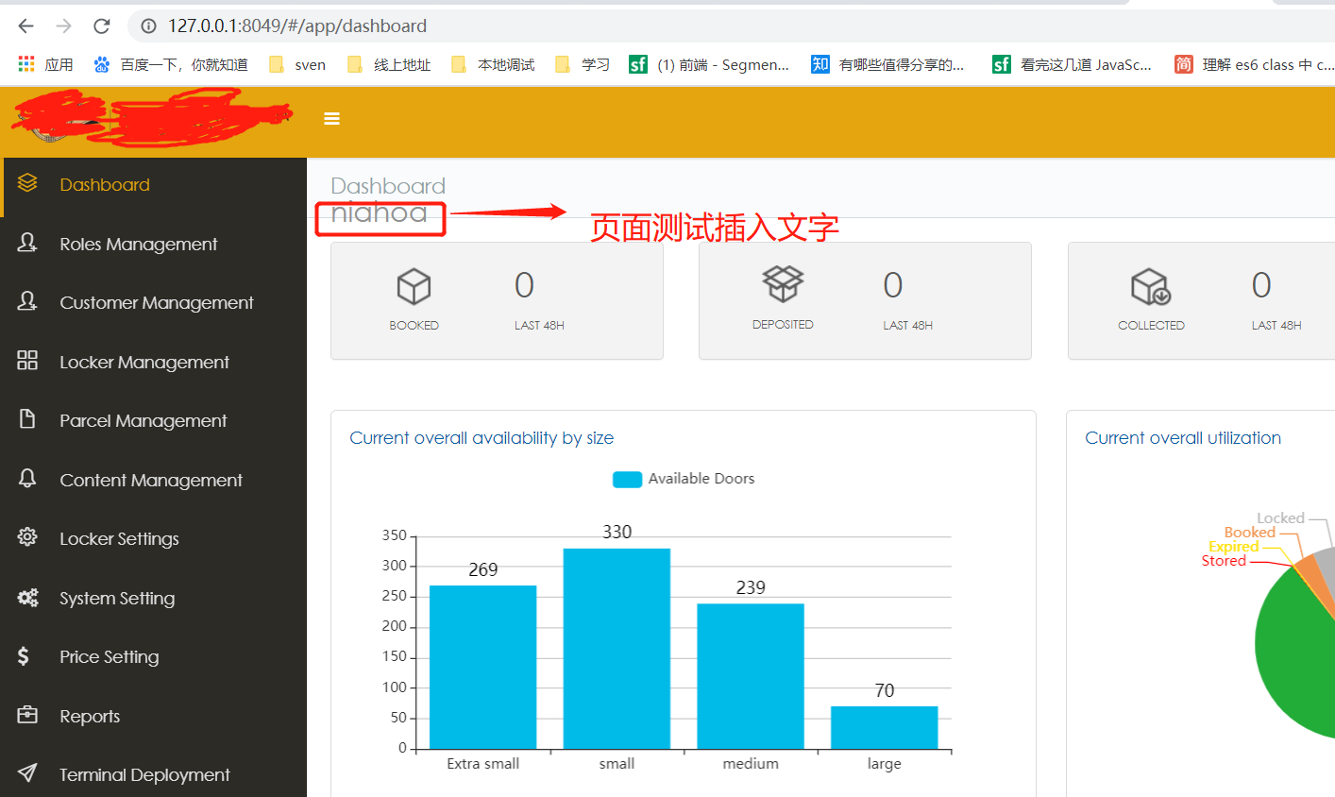Click the Content Management bell icon

(x=26, y=479)
